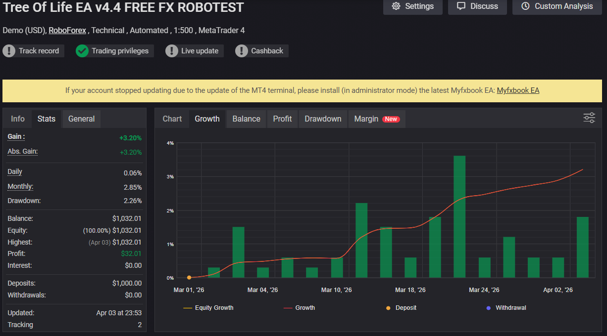The width and height of the screenshot is (607, 336).
Task: Toggle Equity Growth series in legend
Action: pyautogui.click(x=208, y=308)
